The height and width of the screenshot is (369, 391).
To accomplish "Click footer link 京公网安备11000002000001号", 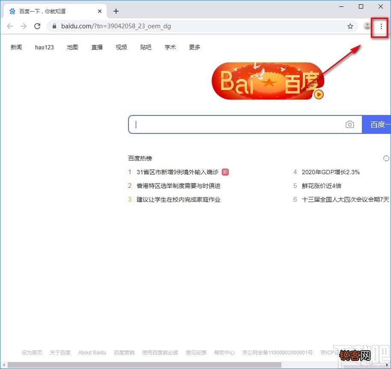I will pos(278,353).
